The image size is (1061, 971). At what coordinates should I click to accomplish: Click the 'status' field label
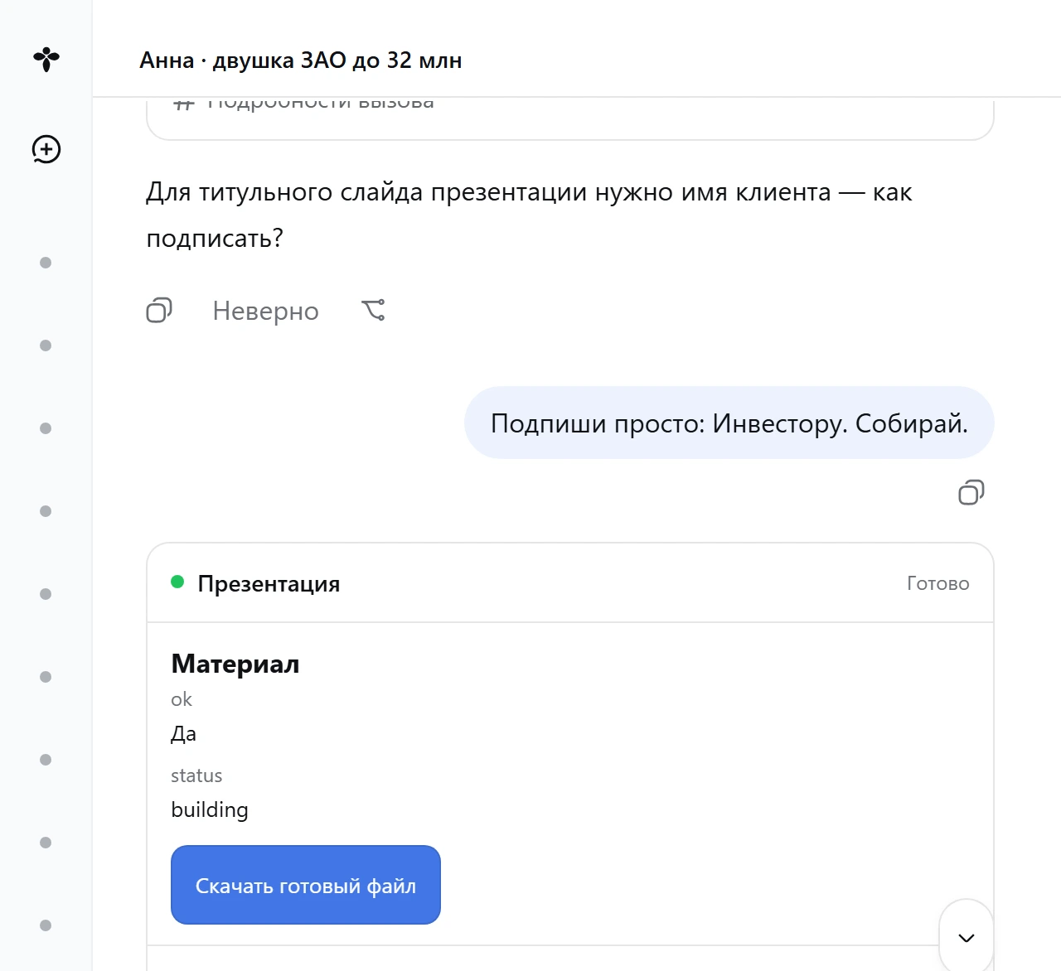(x=196, y=775)
